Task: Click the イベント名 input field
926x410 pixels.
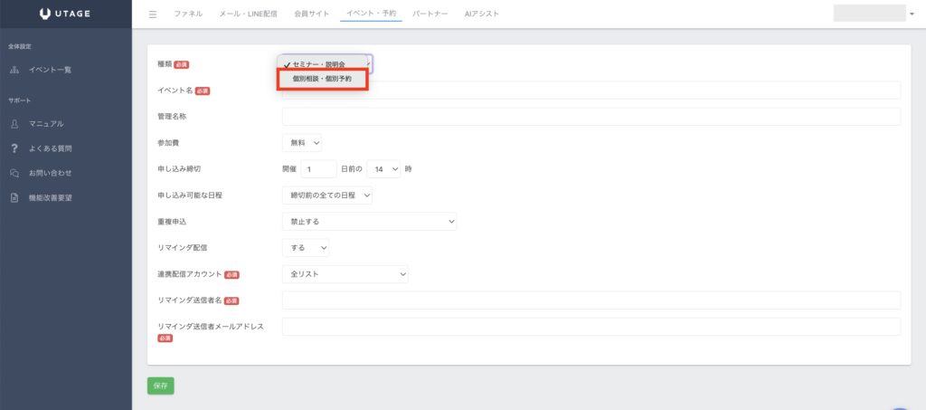Action: click(591, 91)
